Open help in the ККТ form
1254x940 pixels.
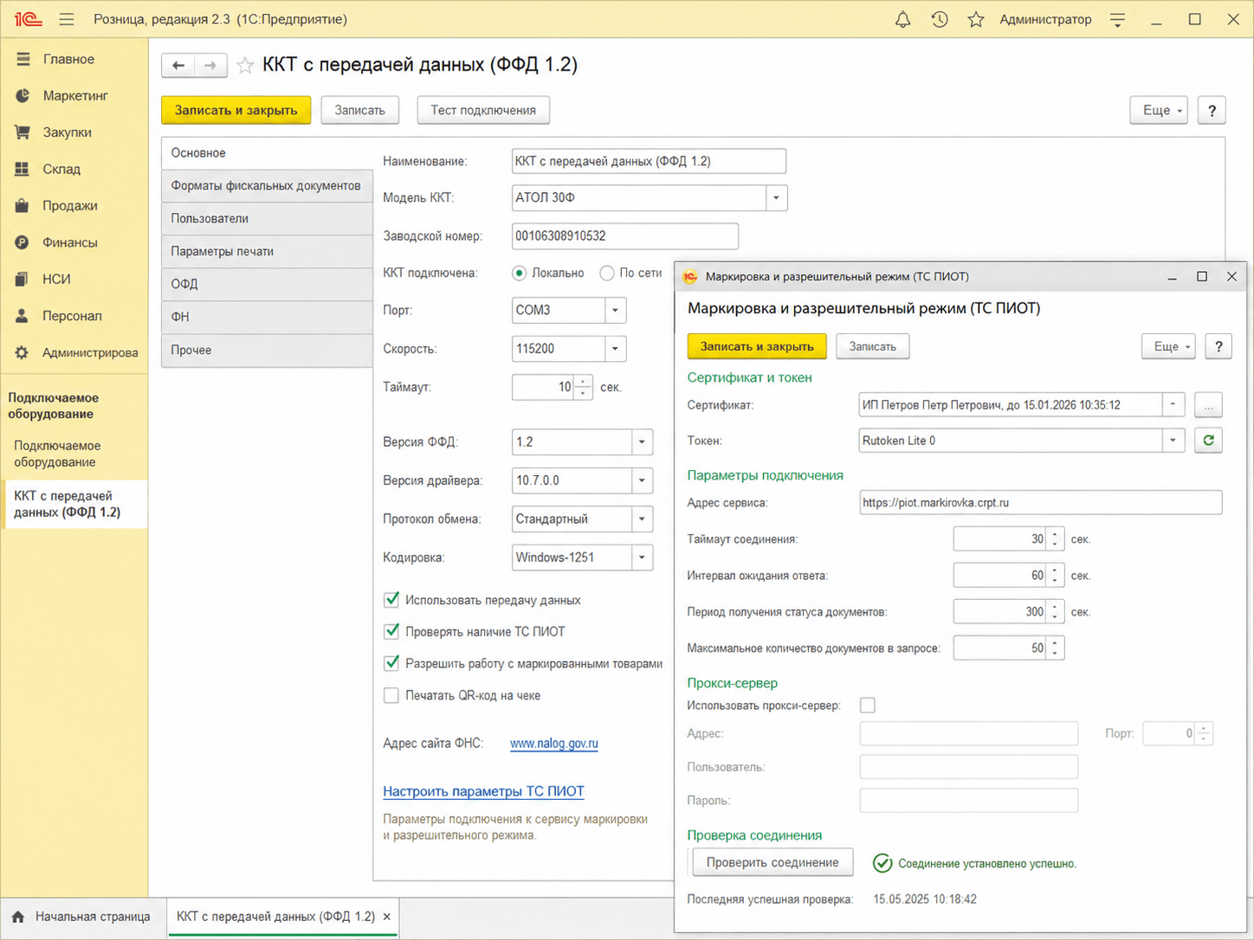[1212, 110]
